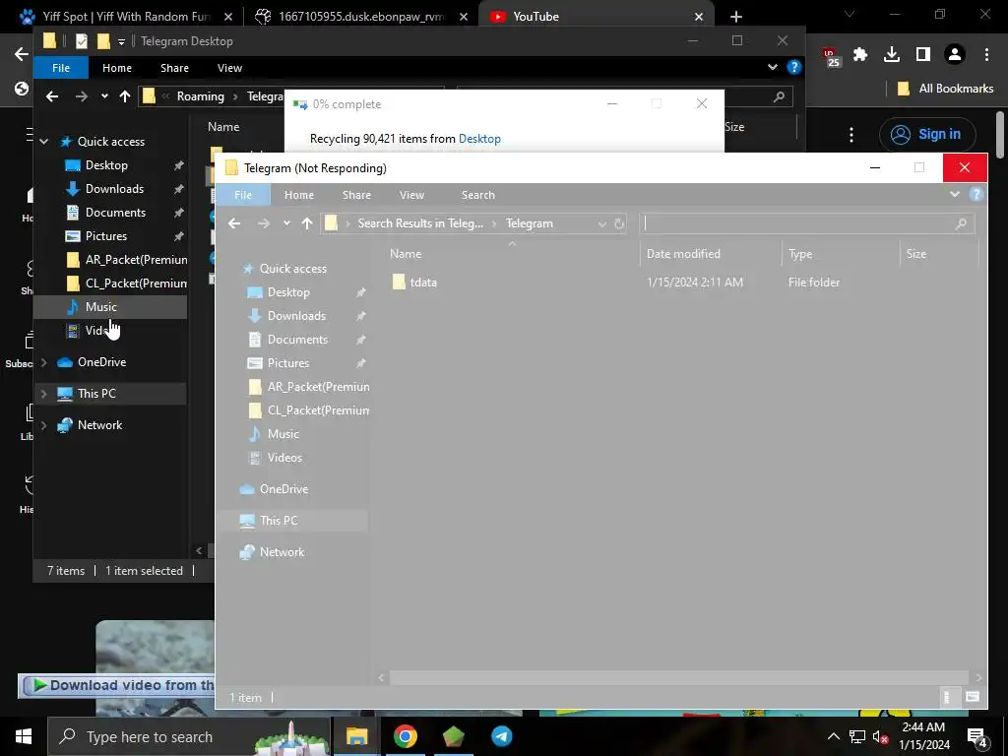Open Chrome downloads icon

(892, 55)
